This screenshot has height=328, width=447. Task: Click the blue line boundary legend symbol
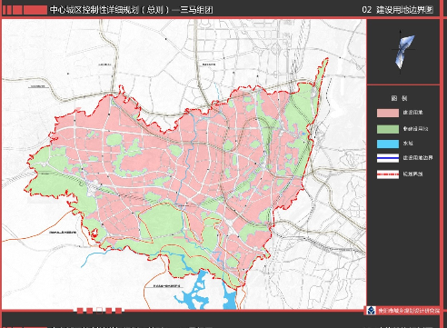coord(388,158)
